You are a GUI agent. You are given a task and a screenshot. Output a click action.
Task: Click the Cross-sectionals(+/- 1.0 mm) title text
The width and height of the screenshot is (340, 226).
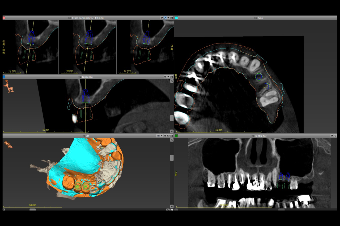point(88,18)
